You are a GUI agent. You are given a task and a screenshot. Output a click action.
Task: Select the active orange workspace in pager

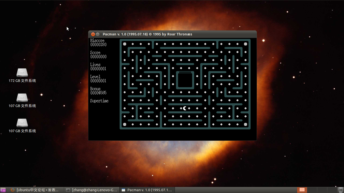tap(302, 190)
